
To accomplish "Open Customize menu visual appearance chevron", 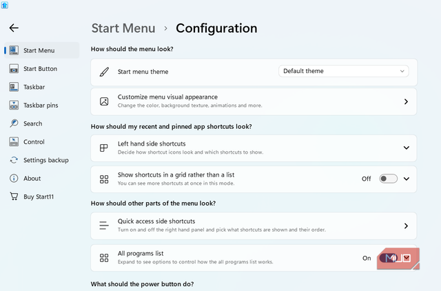I will 406,101.
